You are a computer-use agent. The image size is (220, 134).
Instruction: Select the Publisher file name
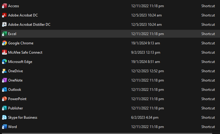[15, 108]
